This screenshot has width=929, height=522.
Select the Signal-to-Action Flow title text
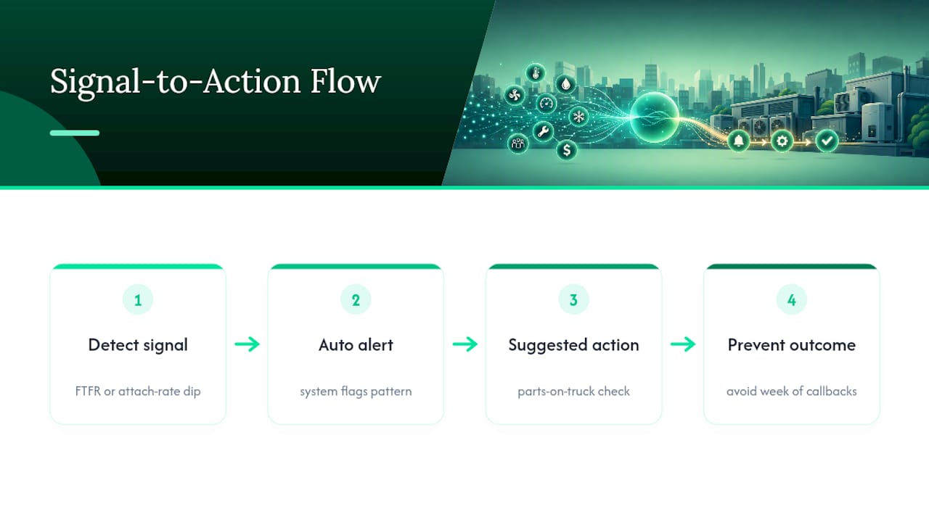pyautogui.click(x=216, y=81)
